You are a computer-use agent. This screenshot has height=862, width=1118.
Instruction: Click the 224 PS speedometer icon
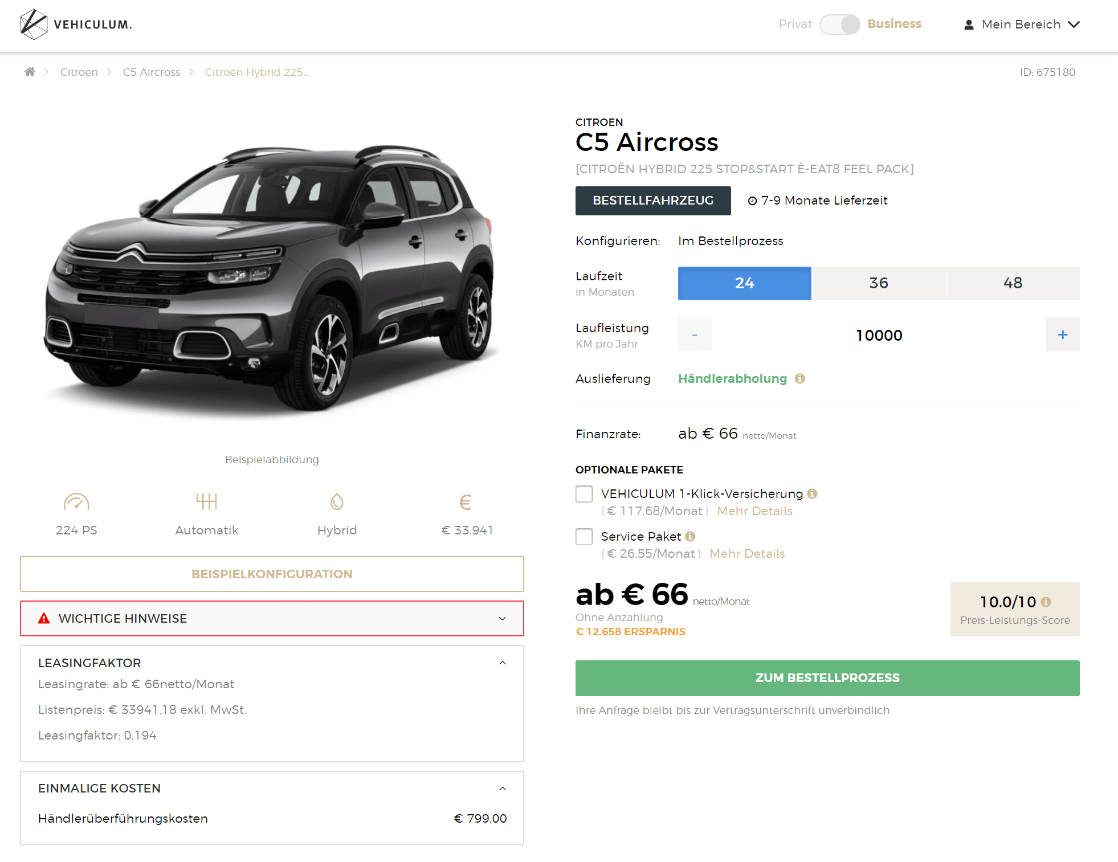click(76, 502)
